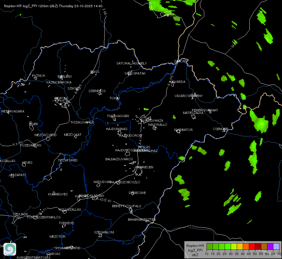Viewport: 282px width, 259px height.
Task: Click the SÁTORALJAÚJHELY town label
Action: tap(132, 63)
